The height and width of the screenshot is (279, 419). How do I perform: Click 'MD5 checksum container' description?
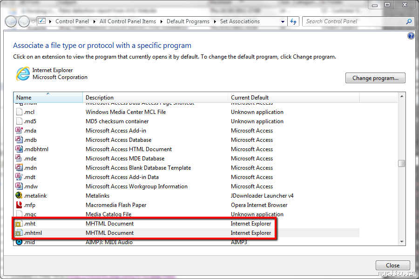coord(117,121)
